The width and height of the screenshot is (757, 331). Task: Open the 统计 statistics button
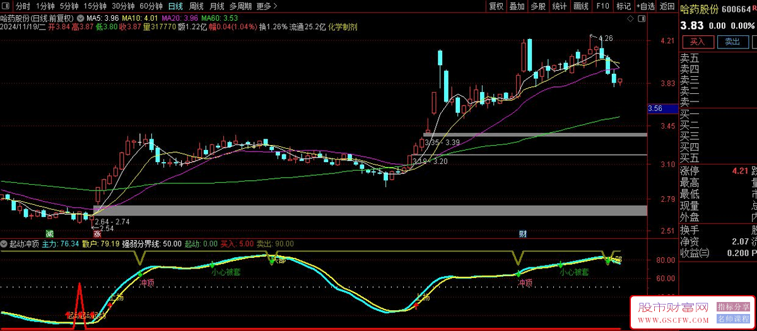[x=559, y=6]
